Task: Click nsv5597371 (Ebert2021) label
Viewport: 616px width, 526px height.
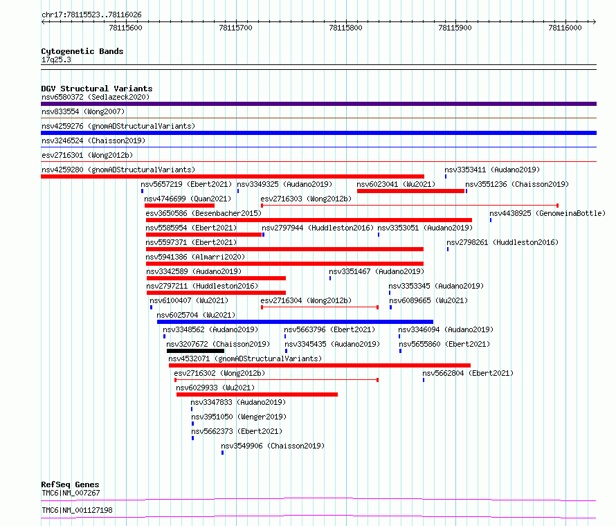Action: point(191,242)
